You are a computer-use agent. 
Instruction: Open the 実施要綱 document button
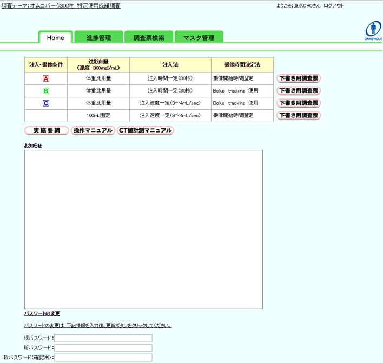coord(47,130)
